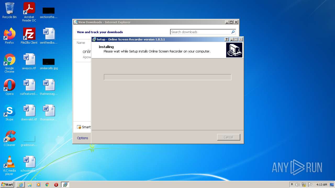Select the sentfeedba document icon
Viewport: 335px width, 188px height.
[49, 36]
